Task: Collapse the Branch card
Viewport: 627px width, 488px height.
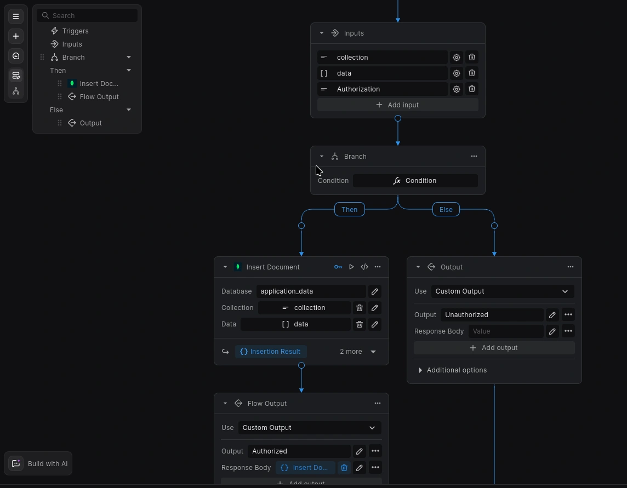Action: point(322,156)
